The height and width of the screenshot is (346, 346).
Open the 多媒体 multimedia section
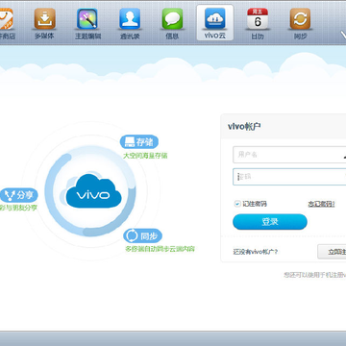pos(45,24)
